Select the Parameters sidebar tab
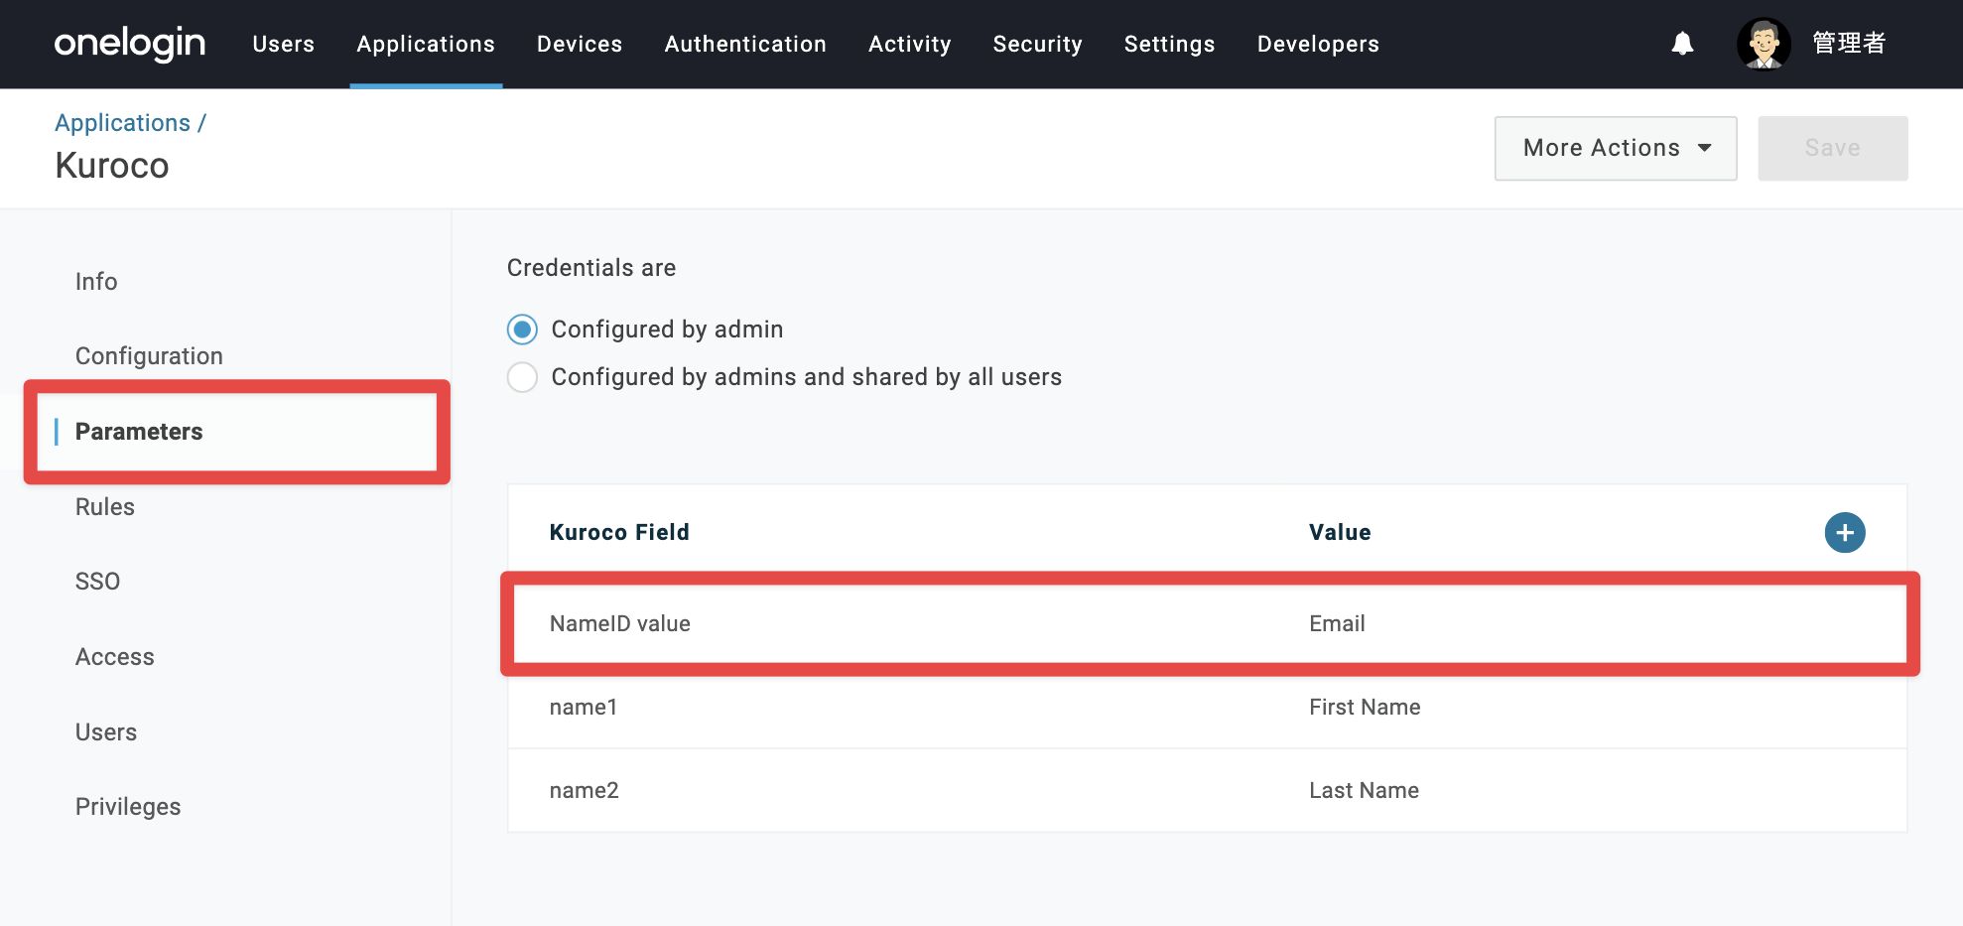 [139, 432]
